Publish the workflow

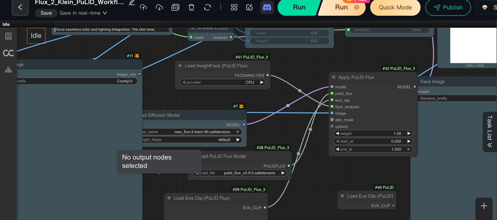(448, 7)
